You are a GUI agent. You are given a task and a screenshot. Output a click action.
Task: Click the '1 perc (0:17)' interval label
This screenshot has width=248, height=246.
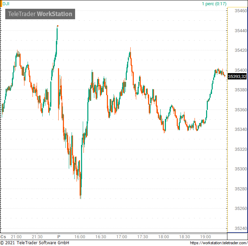pos(214,3)
